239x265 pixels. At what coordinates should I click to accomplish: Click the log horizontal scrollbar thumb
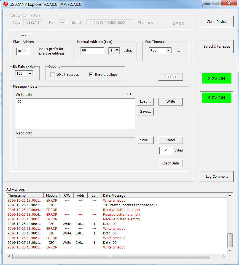[x=111, y=256]
